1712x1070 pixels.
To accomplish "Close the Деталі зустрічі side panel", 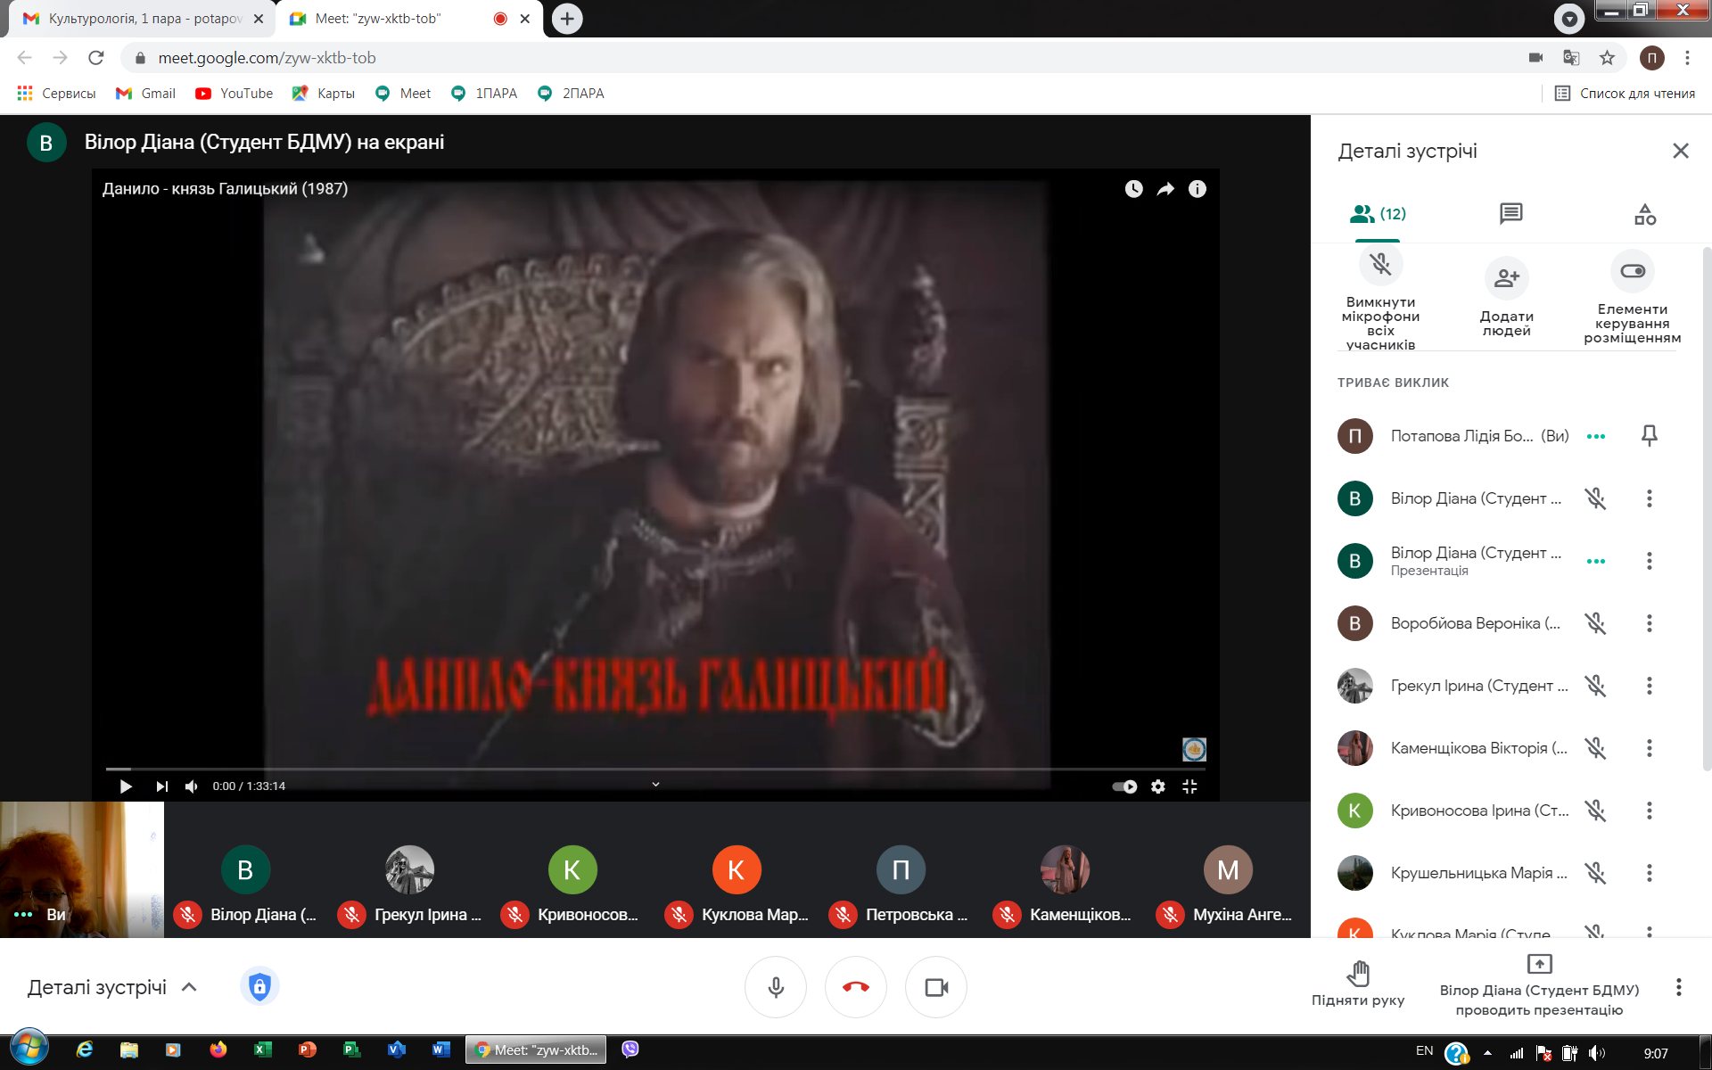I will pyautogui.click(x=1681, y=151).
